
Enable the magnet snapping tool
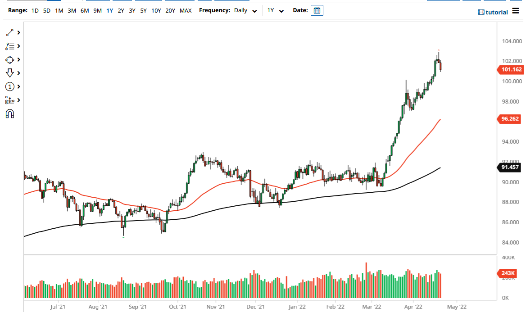pyautogui.click(x=9, y=113)
